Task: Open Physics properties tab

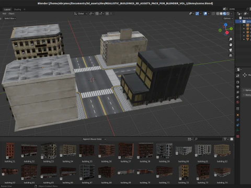Action: point(238,120)
